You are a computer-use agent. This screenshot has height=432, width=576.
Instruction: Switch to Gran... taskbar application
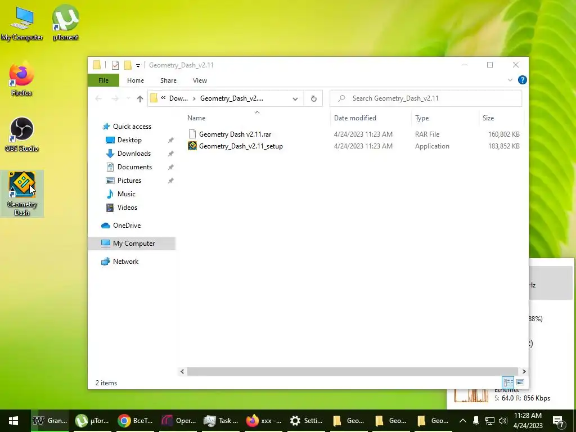pos(49,421)
